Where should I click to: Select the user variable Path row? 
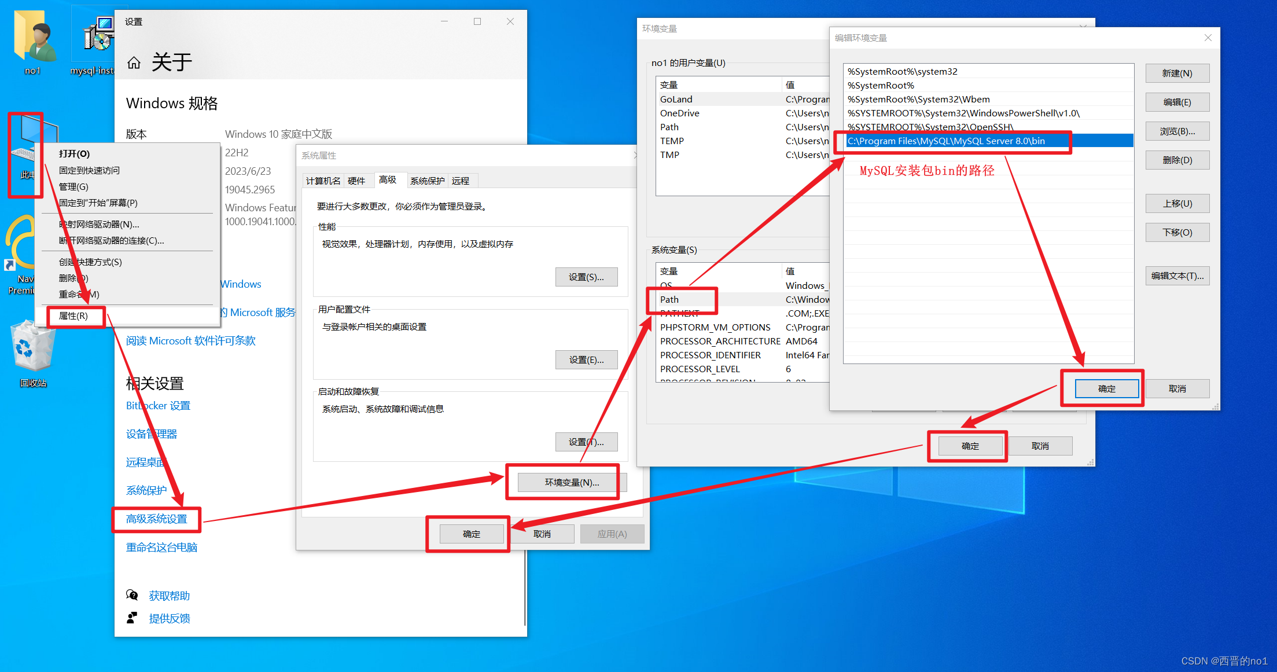744,127
